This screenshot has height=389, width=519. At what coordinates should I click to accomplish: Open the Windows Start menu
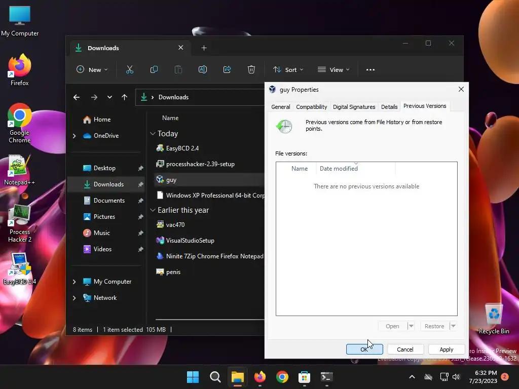click(x=193, y=377)
